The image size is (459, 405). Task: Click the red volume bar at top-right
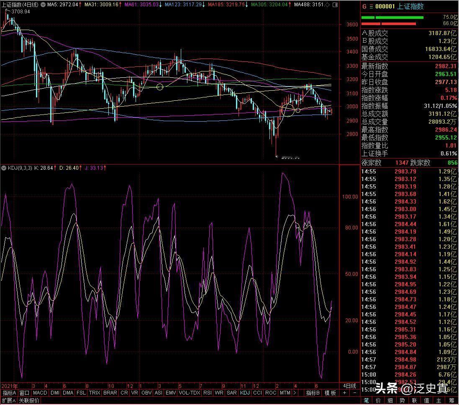388,24
